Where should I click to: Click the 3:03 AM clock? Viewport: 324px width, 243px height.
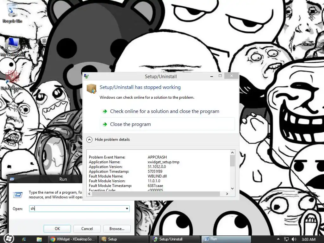pyautogui.click(x=308, y=239)
